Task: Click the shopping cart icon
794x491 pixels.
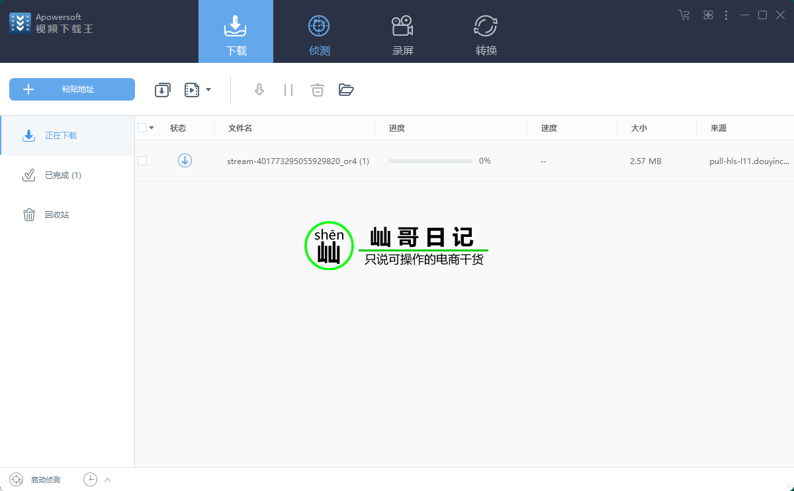Action: [x=684, y=15]
